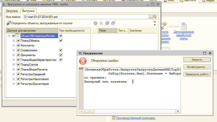Click the Конфигуратор... button
The image size is (217, 122).
(x=197, y=67)
